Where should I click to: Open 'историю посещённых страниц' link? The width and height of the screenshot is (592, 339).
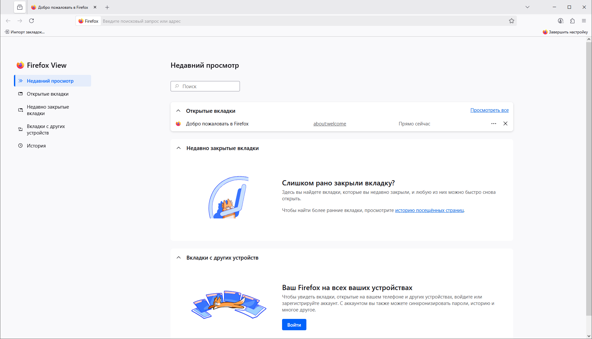coord(429,210)
